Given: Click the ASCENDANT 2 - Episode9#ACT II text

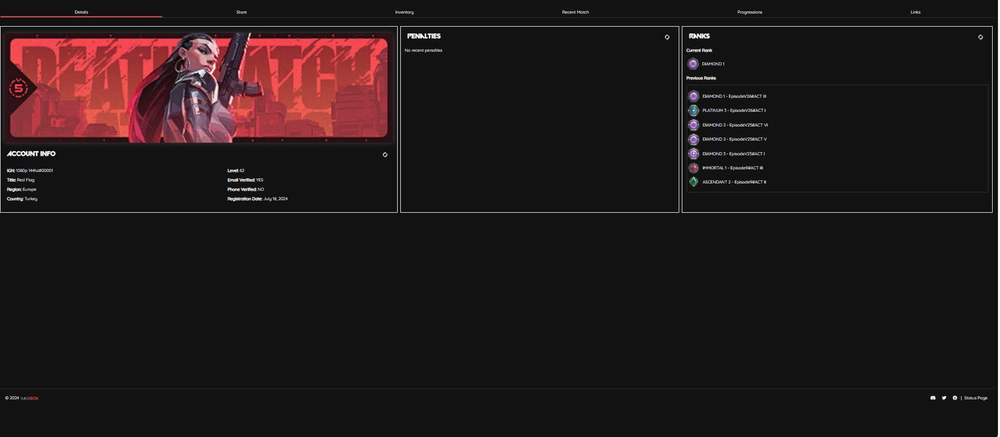Looking at the screenshot, I should [734, 182].
